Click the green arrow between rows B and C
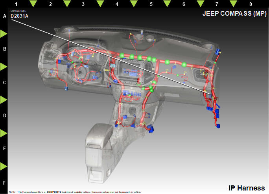The image size is (269, 194). click(x=4, y=67)
